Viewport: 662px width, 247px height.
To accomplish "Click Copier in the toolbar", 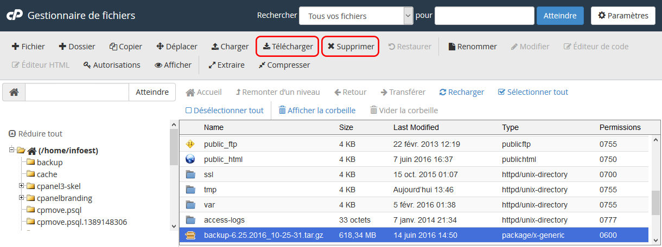I will coord(126,47).
